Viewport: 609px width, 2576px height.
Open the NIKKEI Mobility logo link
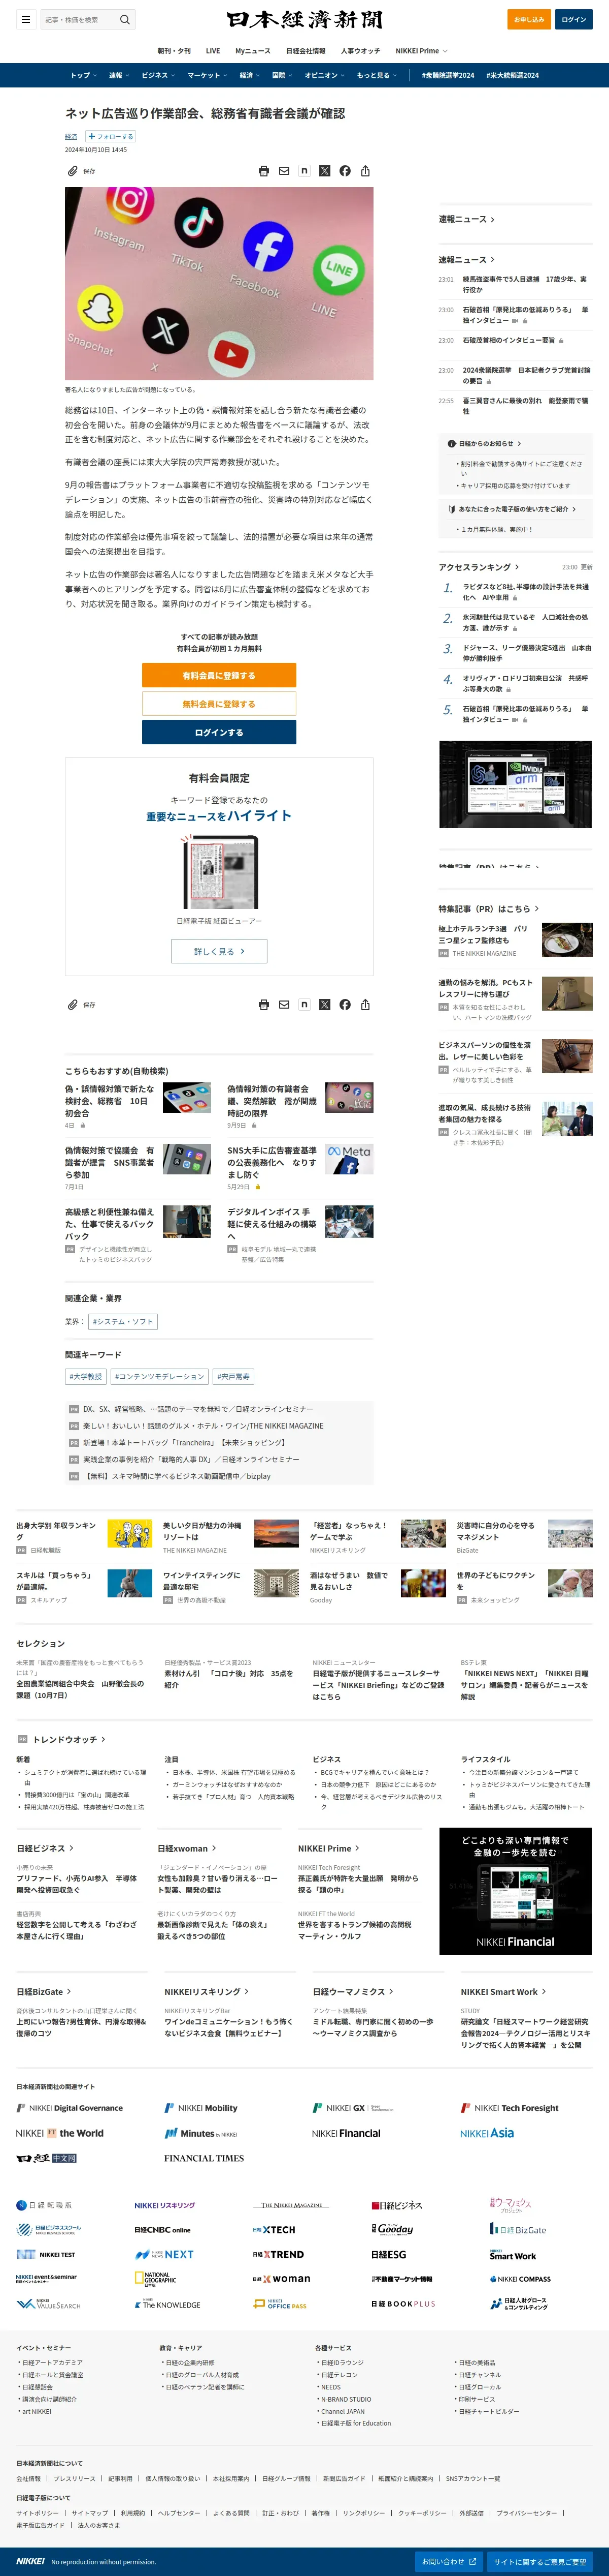(200, 2107)
